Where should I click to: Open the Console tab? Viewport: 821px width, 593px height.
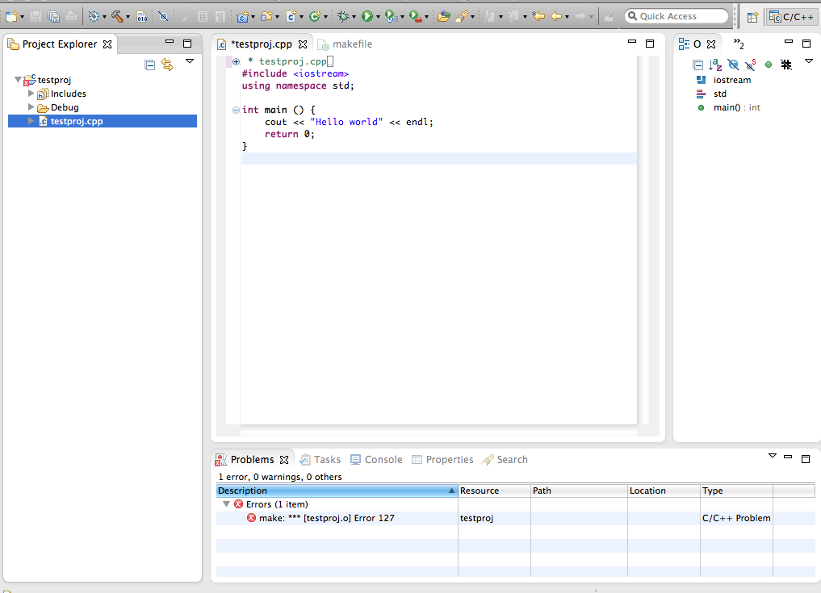[383, 460]
